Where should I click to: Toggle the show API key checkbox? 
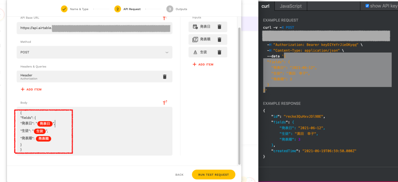[x=367, y=6]
